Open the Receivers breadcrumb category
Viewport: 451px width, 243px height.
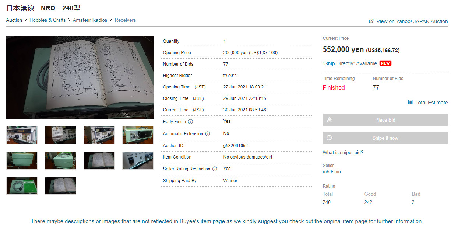tap(125, 20)
